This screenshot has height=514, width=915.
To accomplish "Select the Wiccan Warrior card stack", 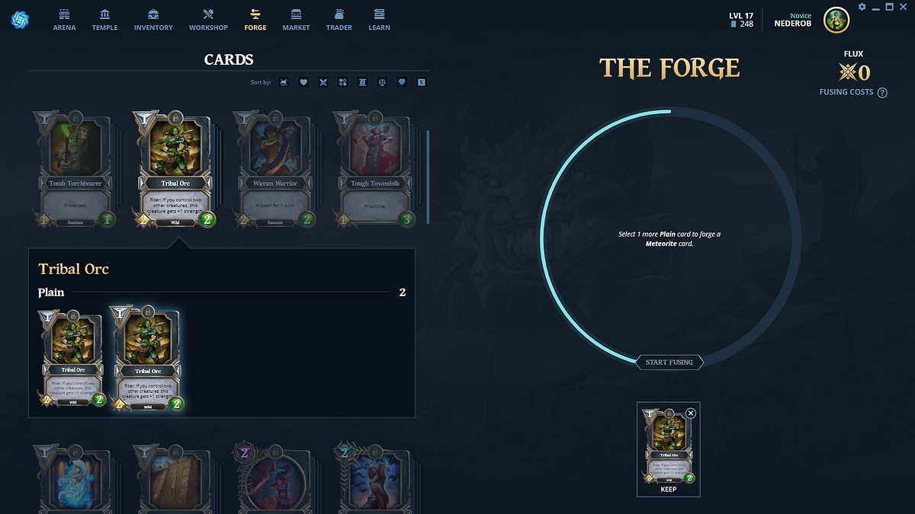I will [274, 168].
